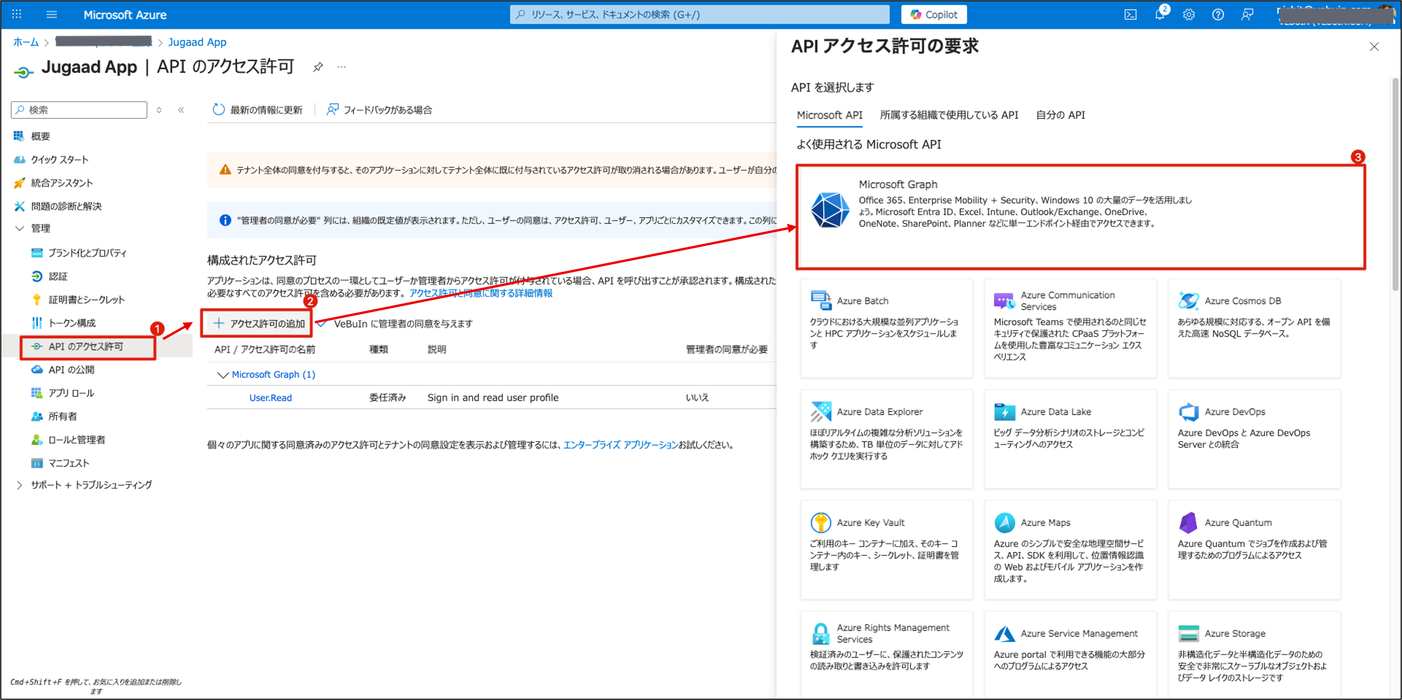Open portal settings gear

[x=1189, y=15]
